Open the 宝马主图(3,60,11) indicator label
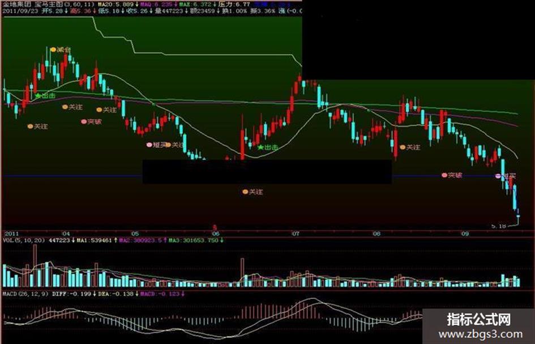The height and width of the screenshot is (344, 535). pyautogui.click(x=65, y=5)
